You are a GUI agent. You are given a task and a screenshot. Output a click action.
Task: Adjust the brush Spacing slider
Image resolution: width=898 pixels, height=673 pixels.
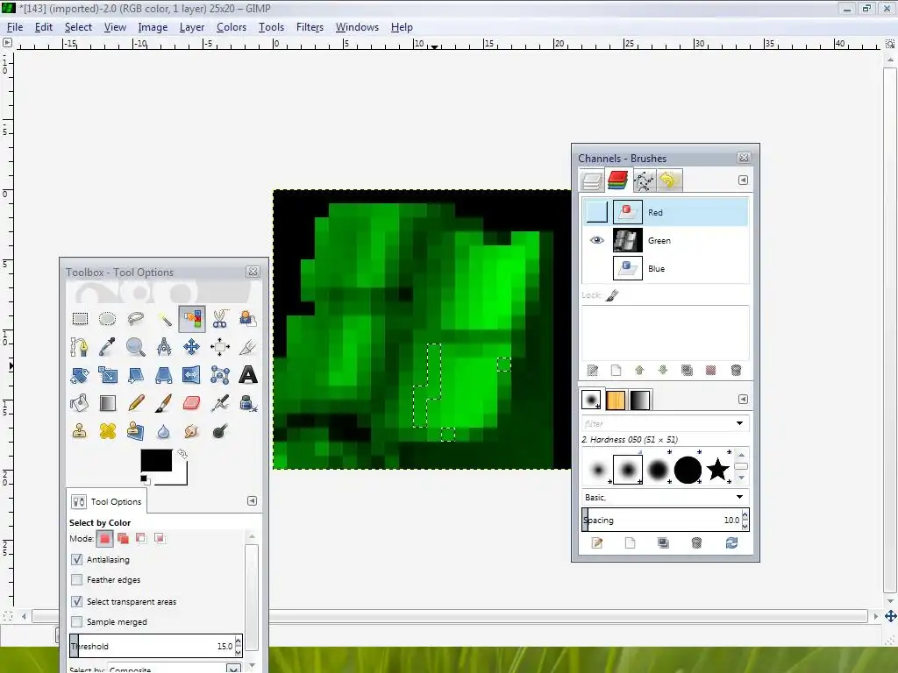661,521
